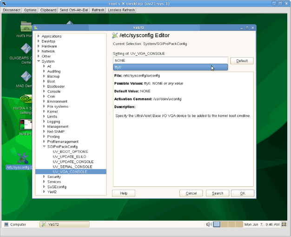Open the Nvidia screenshot thumbnail on desktop
291x237 pixels.
tap(26, 124)
